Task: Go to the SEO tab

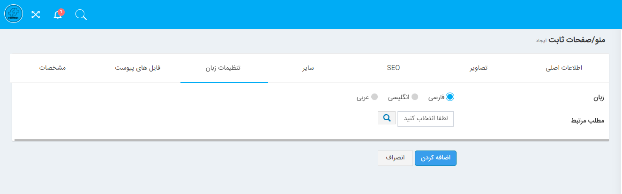Action: [x=393, y=68]
